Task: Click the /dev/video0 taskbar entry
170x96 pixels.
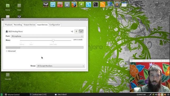Action: tap(61, 95)
